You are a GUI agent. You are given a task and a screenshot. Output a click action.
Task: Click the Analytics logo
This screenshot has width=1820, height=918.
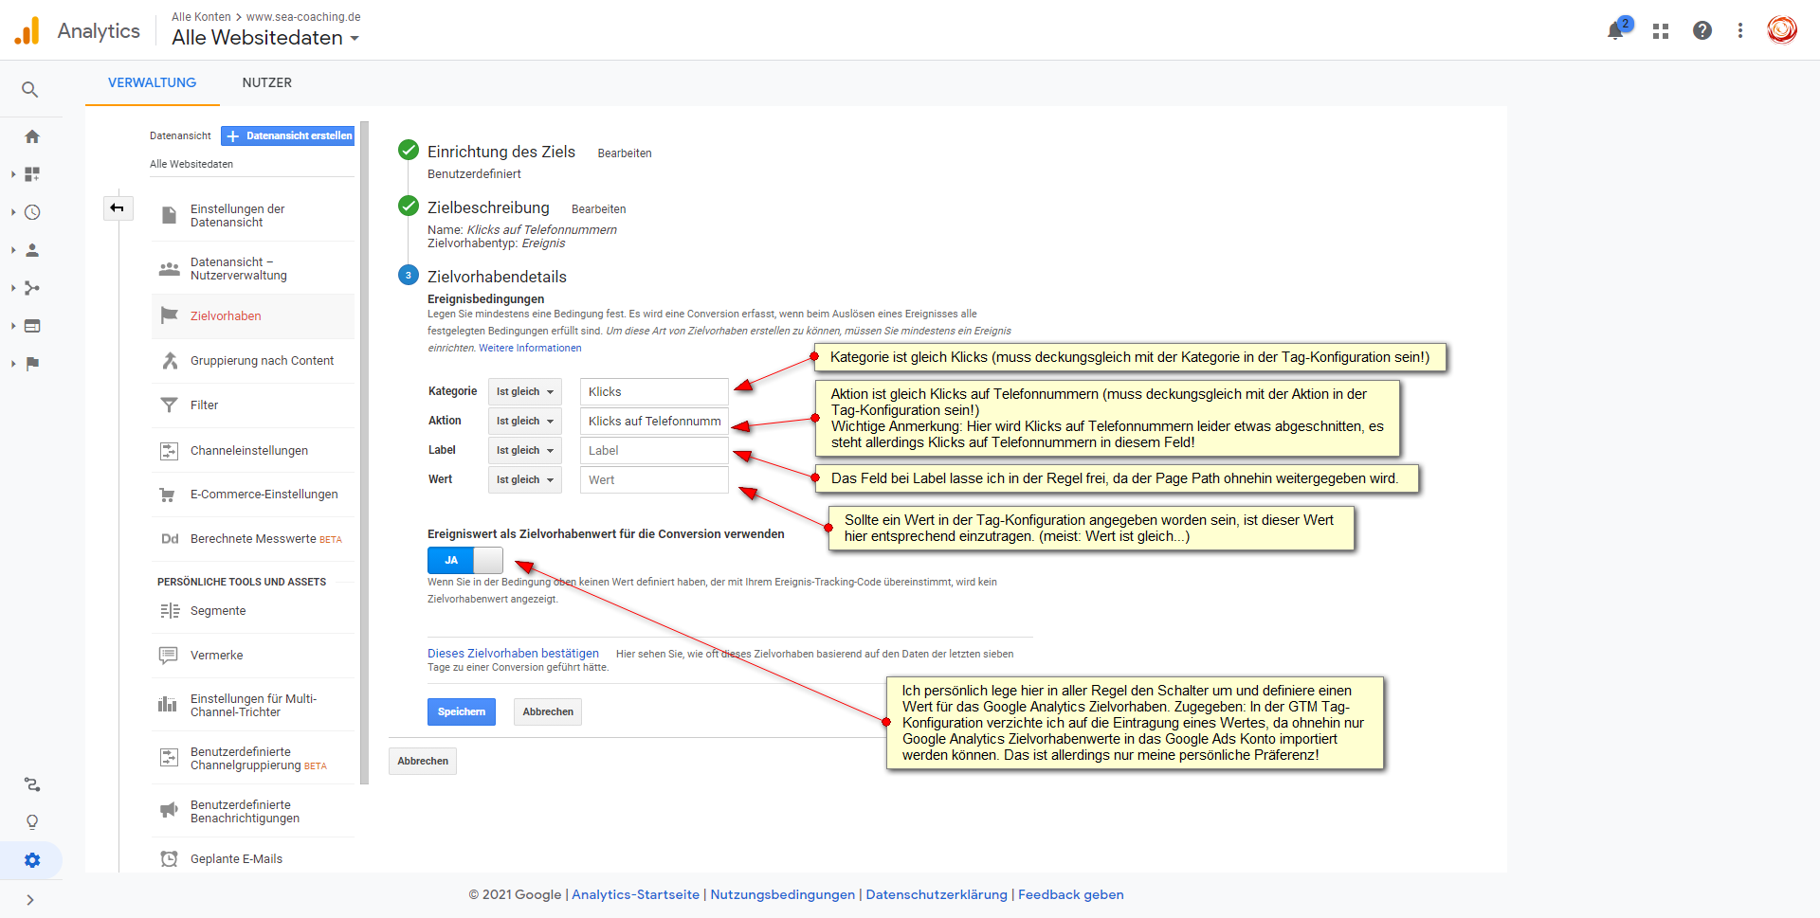coord(78,30)
